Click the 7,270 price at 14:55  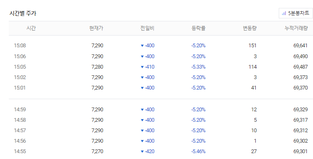point(97,151)
